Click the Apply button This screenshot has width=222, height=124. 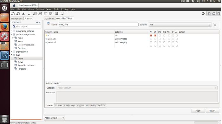click(x=198, y=111)
